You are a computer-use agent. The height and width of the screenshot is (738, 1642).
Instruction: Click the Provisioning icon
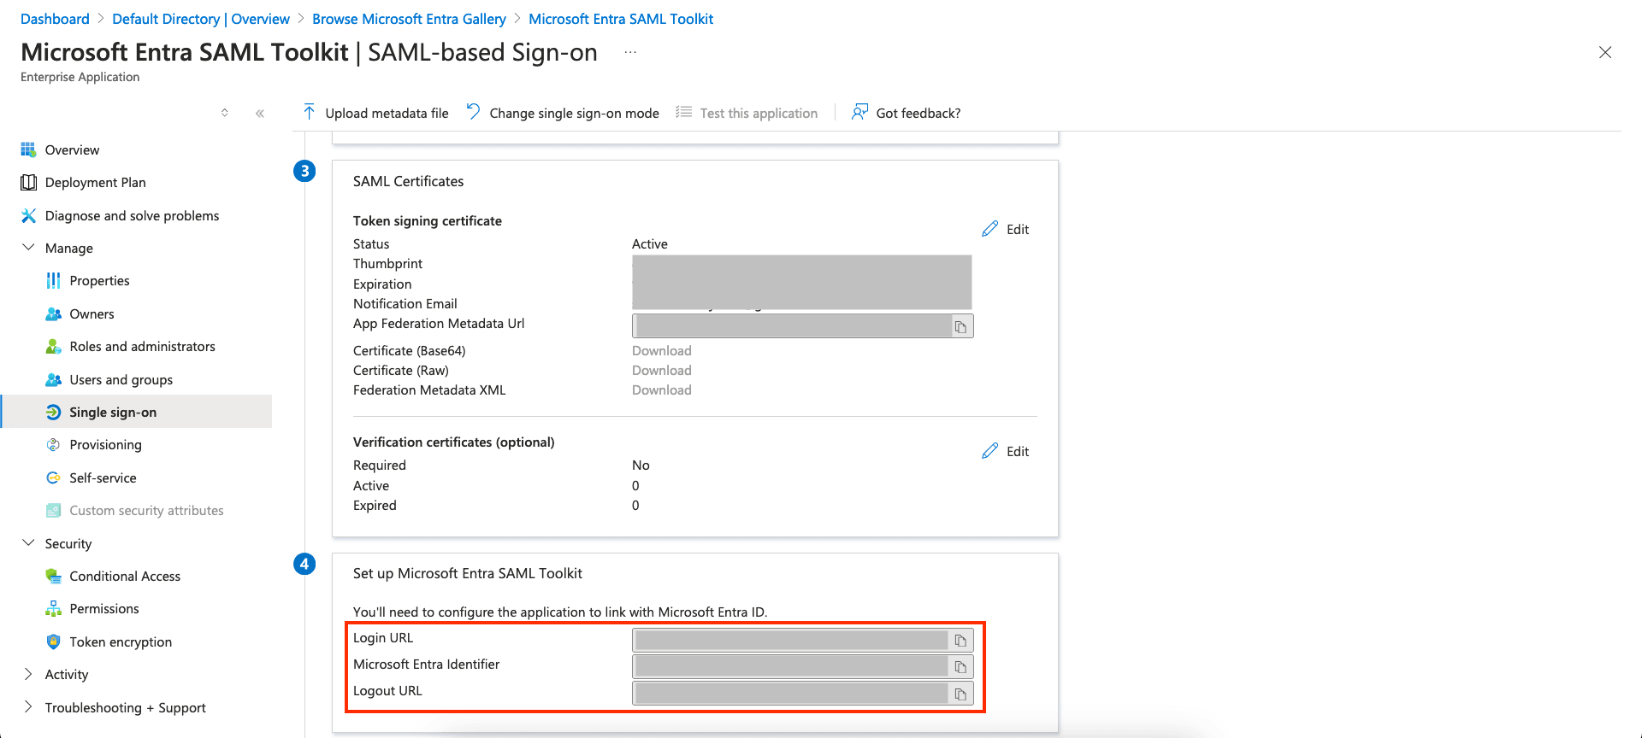click(x=53, y=444)
